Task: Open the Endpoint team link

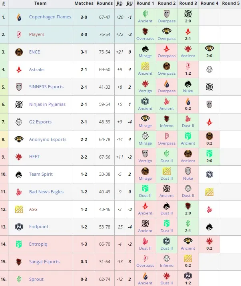Action: 38,227
